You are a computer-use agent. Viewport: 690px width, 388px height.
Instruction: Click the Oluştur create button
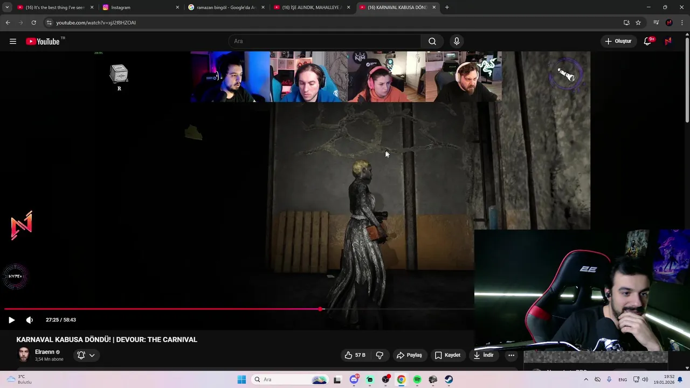(x=618, y=41)
